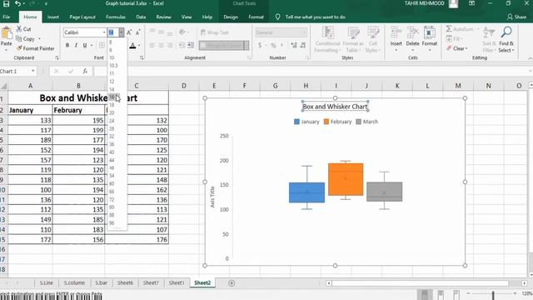This screenshot has height=300, width=533.
Task: Toggle Italic formatting
Action: [76, 45]
